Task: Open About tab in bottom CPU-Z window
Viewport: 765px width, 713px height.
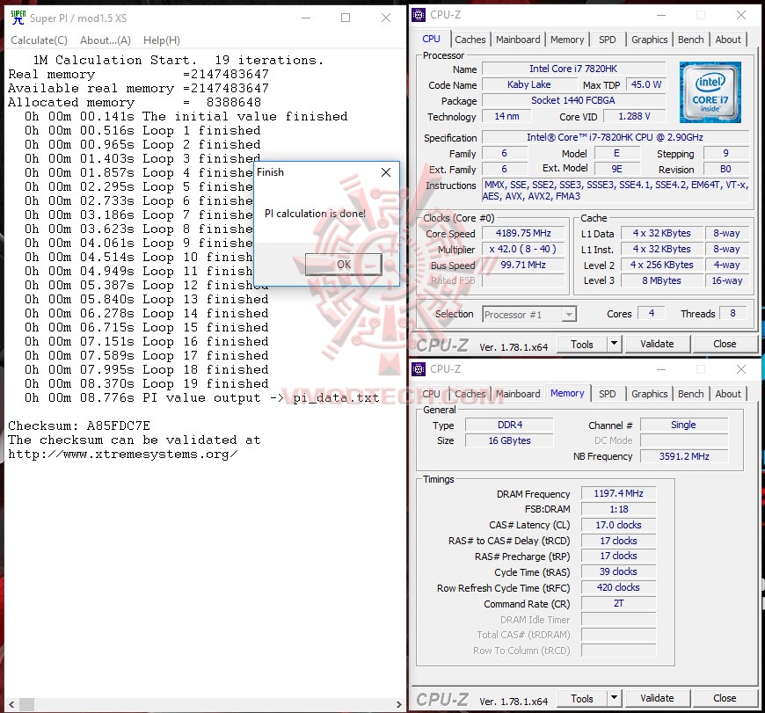Action: click(x=728, y=394)
